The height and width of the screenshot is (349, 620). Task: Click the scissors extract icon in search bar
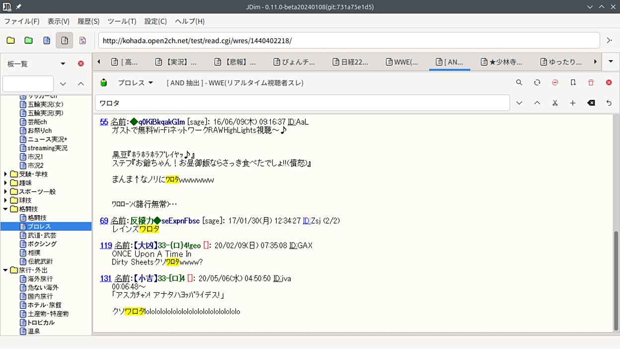(555, 103)
